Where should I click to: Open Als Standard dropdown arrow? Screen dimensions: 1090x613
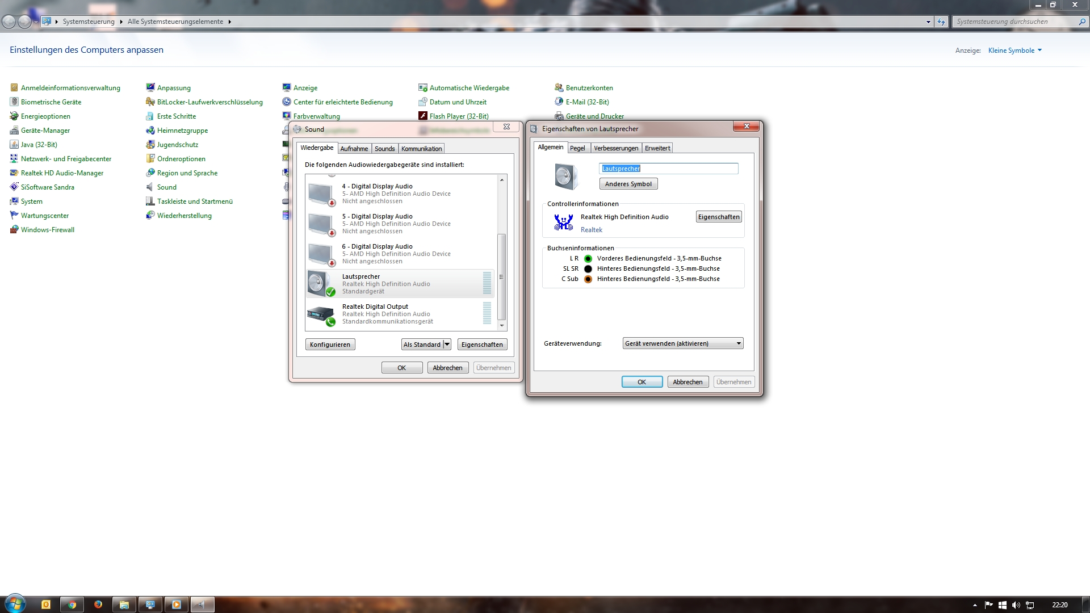pyautogui.click(x=447, y=345)
